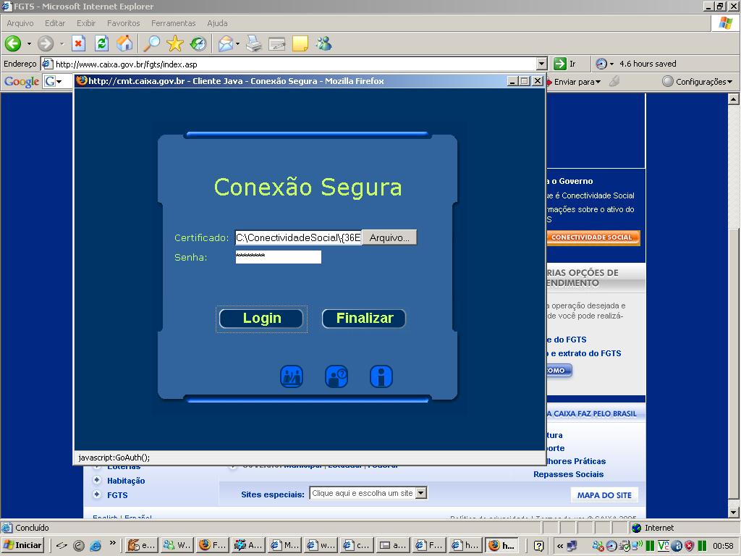
Task: Click the 'Arquivo...' browse button
Action: click(x=389, y=237)
